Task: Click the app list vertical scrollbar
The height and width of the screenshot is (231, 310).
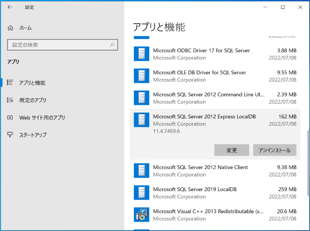Action: coord(308,163)
